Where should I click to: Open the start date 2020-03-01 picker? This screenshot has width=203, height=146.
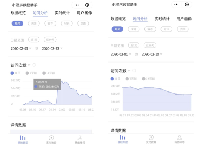(x=121, y=54)
